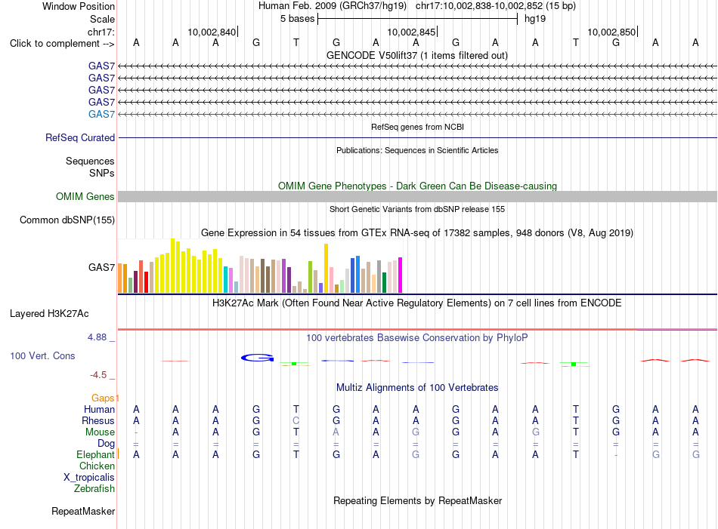Click the Zebrafish species label
Viewport: 718px width, 529px height.
(94, 488)
